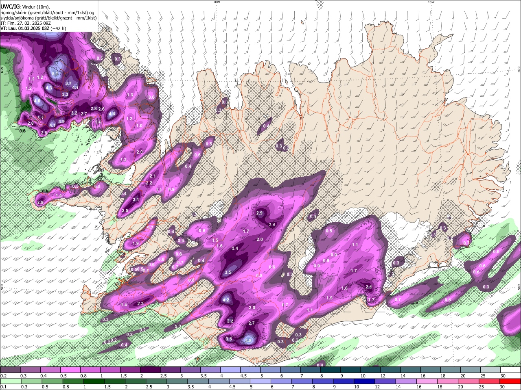The height and width of the screenshot is (390, 521).
Task: Click the 1.3 precipitation value label
Action: 130,95
